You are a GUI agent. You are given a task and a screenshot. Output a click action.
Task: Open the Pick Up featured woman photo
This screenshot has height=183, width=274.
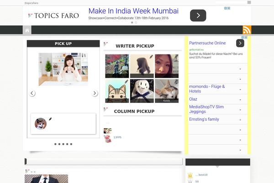coord(63,70)
